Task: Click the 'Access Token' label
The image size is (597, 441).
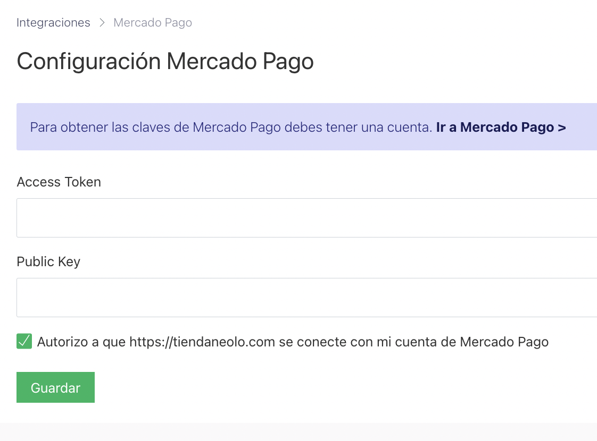Action: [59, 182]
